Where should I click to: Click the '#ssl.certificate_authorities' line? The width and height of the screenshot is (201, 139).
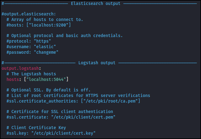pos(73,101)
